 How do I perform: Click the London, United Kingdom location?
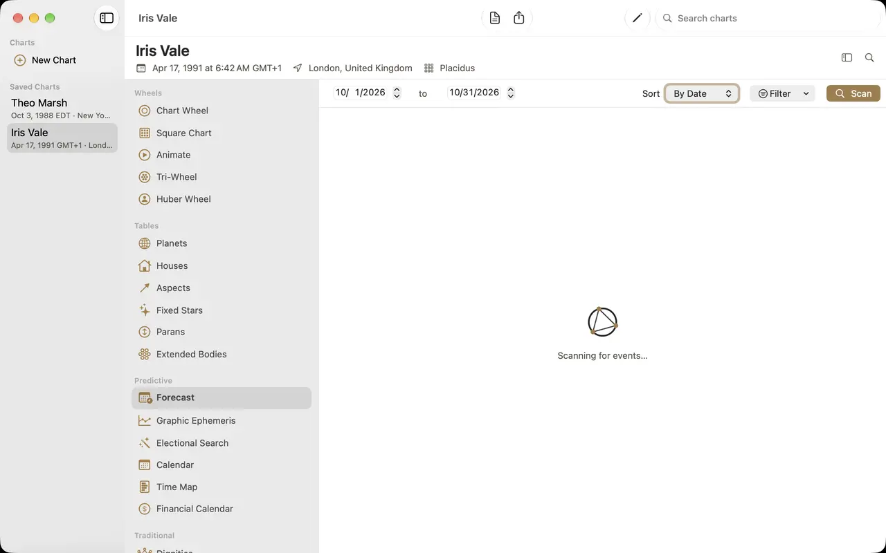pyautogui.click(x=361, y=68)
